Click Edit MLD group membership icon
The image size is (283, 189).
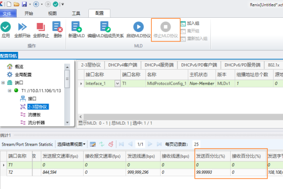coord(105,27)
